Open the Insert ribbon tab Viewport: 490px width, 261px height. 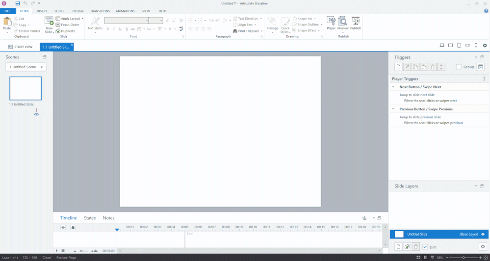[x=42, y=11]
